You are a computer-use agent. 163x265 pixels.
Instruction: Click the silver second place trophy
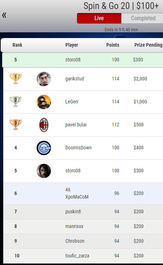15,102
